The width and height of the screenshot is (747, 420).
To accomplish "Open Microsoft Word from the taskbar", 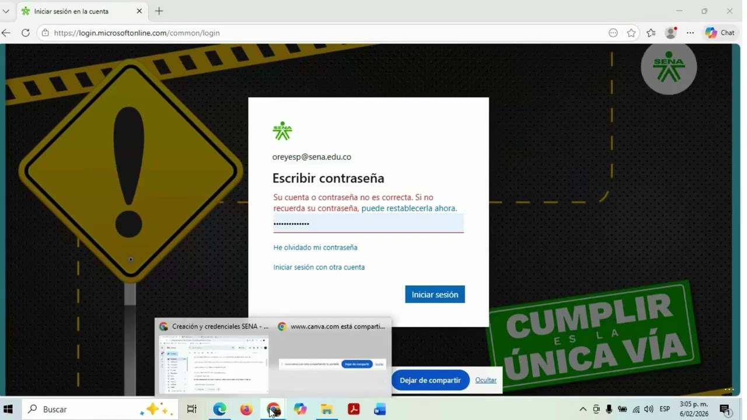I will click(380, 409).
